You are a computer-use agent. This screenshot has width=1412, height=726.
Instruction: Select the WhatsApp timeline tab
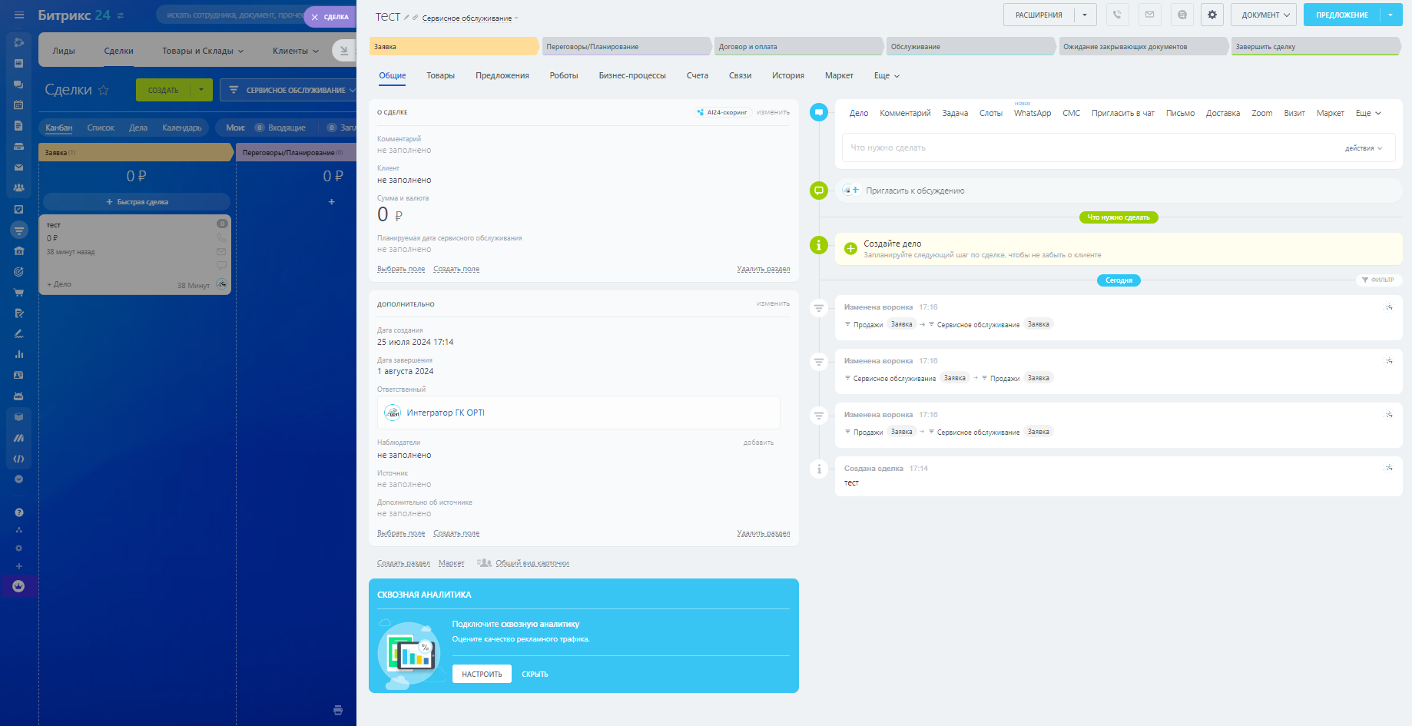(1032, 113)
